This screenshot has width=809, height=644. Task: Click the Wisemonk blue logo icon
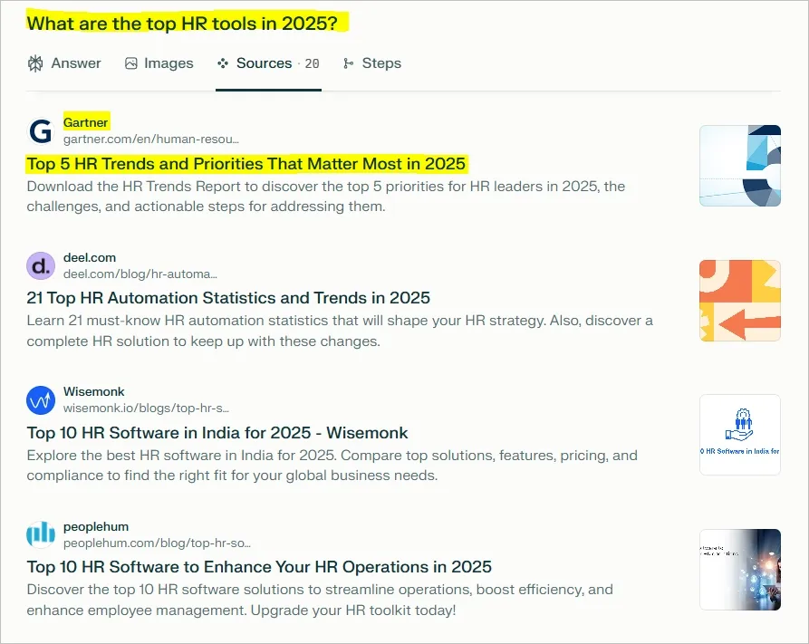[41, 400]
